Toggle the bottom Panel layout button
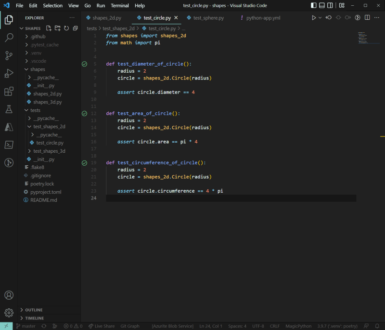Viewport: 385px width, 330px height. 322,5
